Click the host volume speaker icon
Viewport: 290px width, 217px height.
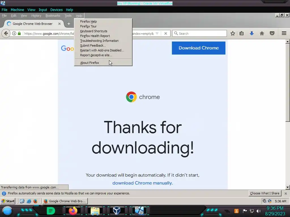(x=259, y=211)
